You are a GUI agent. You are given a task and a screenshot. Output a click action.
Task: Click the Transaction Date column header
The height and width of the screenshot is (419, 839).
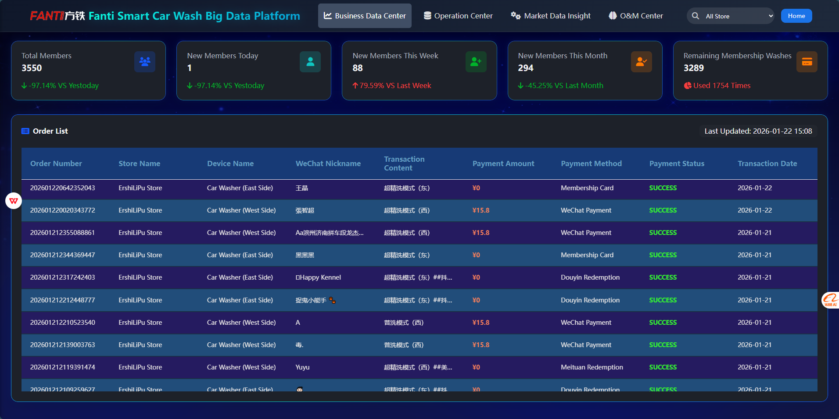coord(767,163)
